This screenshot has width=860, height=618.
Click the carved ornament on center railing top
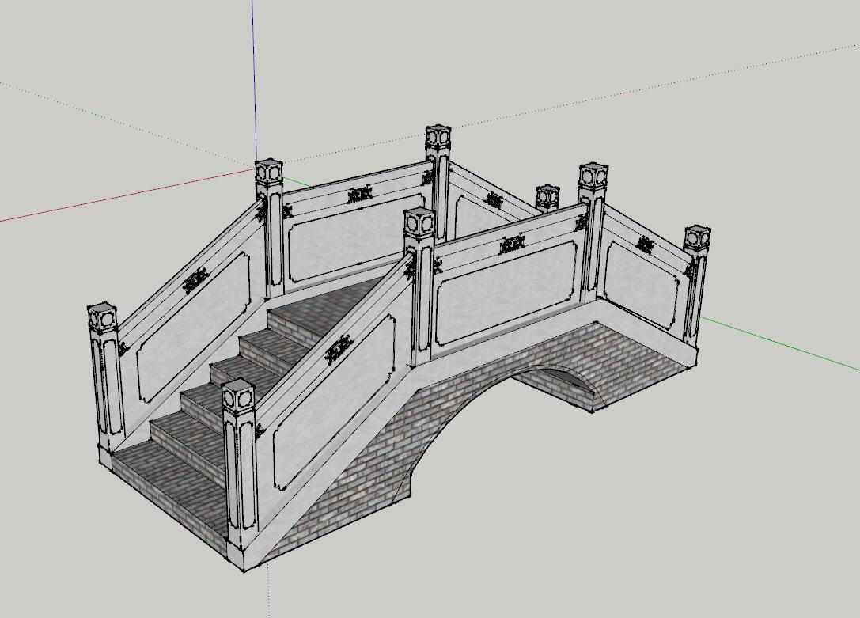pos(512,246)
